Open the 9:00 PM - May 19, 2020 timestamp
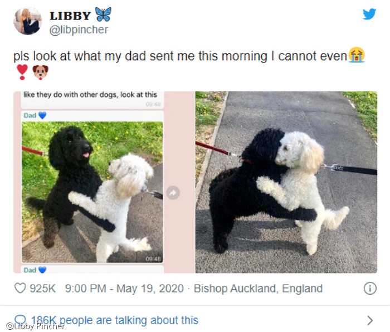Viewport: 390px width, 332px height. click(x=124, y=289)
